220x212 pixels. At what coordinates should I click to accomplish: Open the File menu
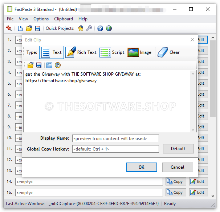(x=10, y=19)
